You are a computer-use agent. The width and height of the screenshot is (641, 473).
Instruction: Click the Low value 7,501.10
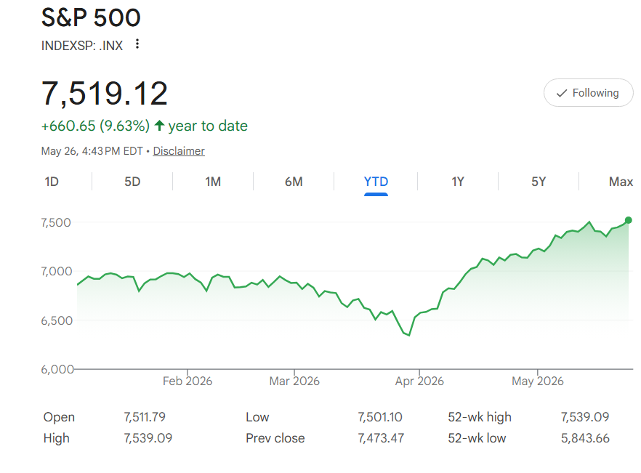click(x=380, y=417)
